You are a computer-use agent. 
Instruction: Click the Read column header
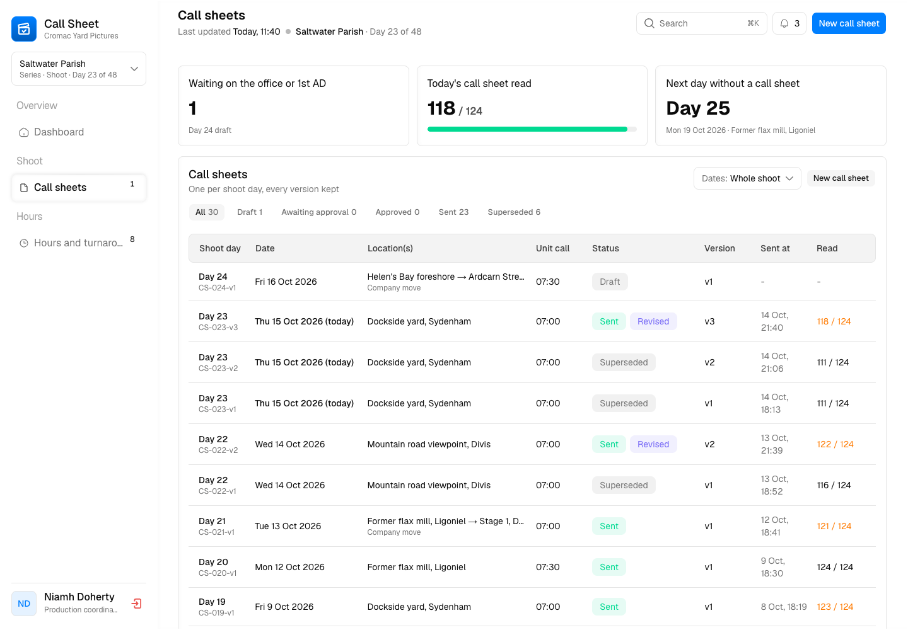click(x=827, y=248)
